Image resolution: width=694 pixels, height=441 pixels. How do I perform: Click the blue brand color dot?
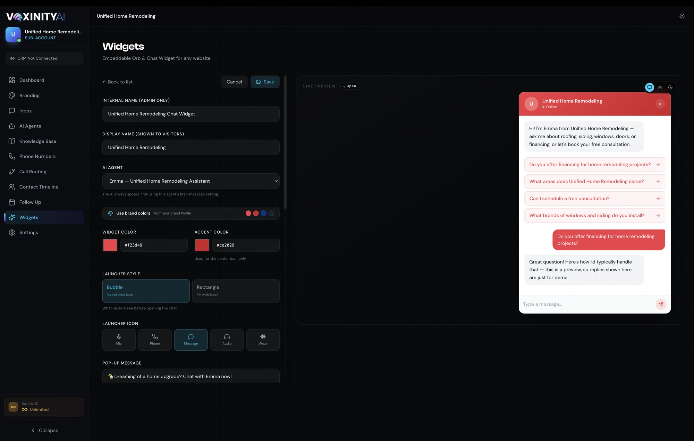(x=263, y=213)
